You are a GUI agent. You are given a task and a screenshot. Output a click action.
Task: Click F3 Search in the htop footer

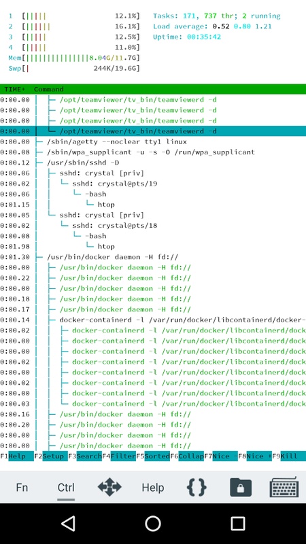pyautogui.click(x=85, y=456)
